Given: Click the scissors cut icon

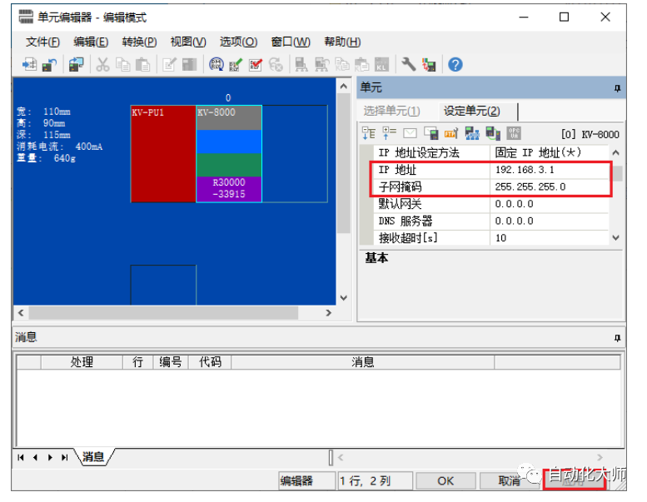Looking at the screenshot, I should coord(102,65).
